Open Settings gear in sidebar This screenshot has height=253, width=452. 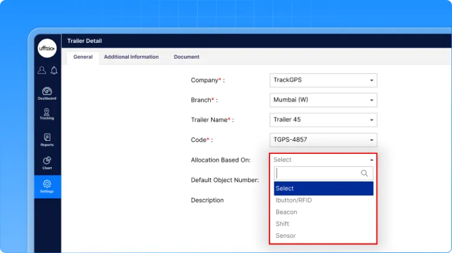click(x=47, y=187)
